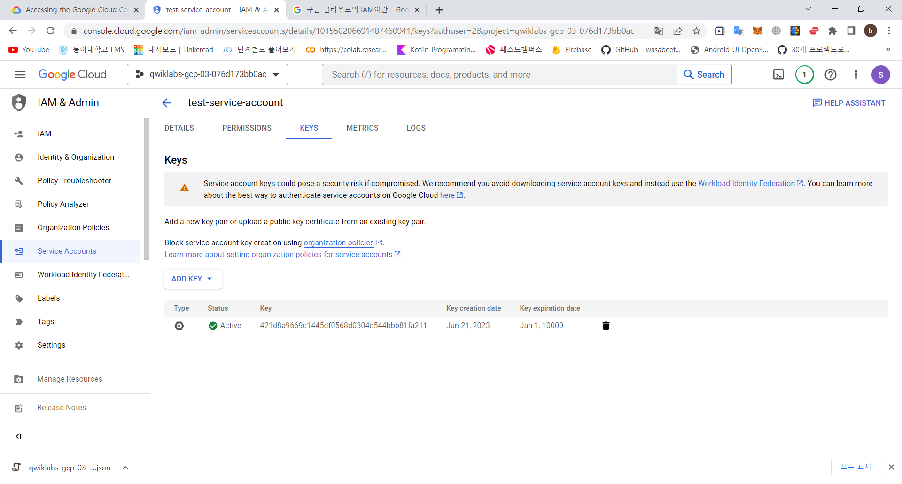
Task: Open notifications badge showing 1
Action: point(804,75)
